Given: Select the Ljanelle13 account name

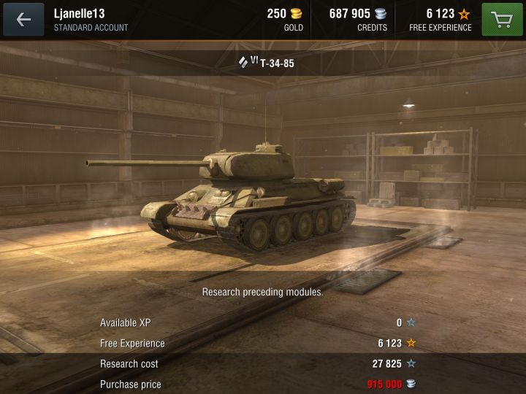Looking at the screenshot, I should [x=79, y=14].
